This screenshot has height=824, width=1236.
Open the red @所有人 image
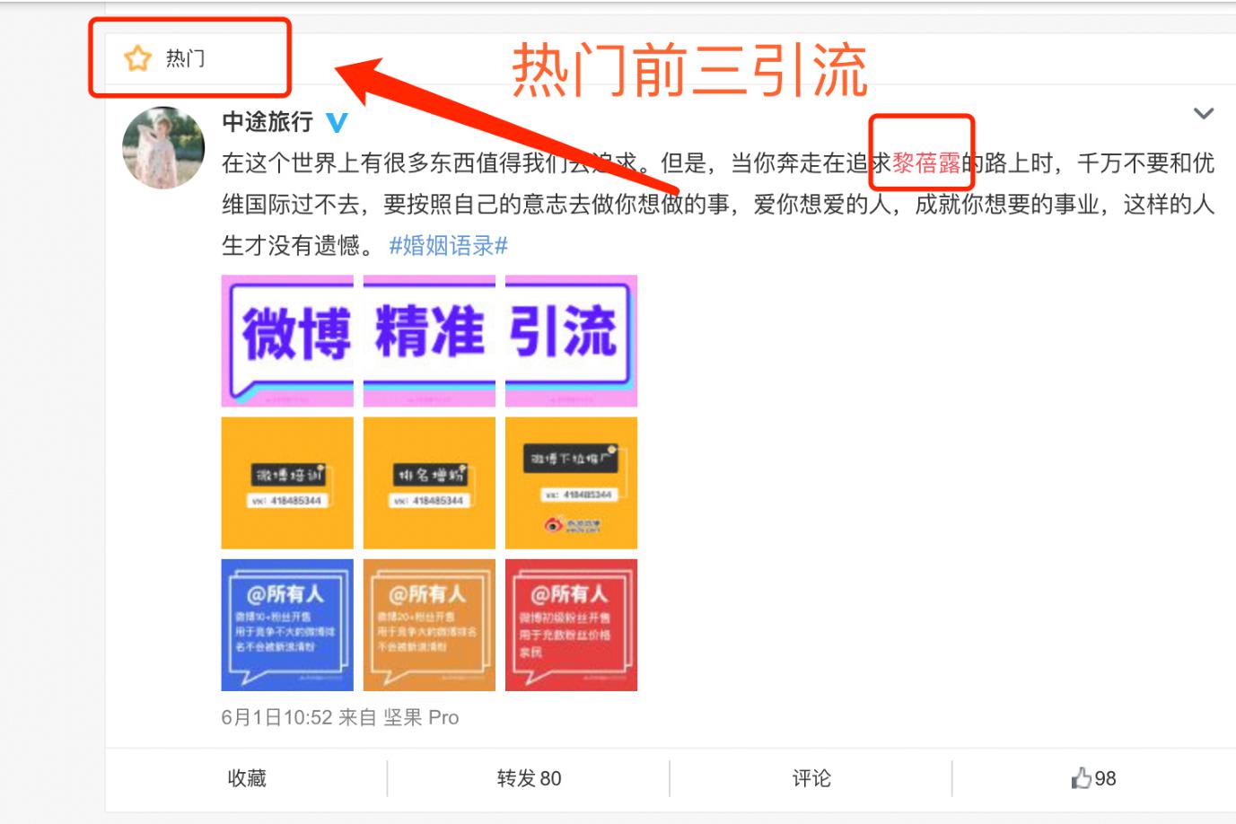[x=571, y=625]
